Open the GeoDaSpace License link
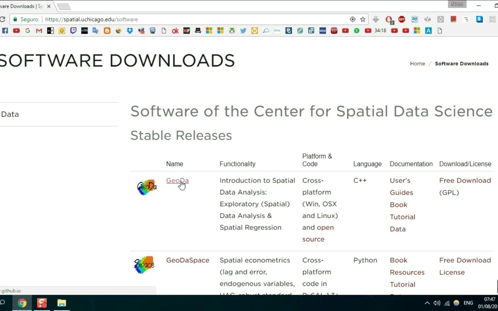 click(452, 272)
